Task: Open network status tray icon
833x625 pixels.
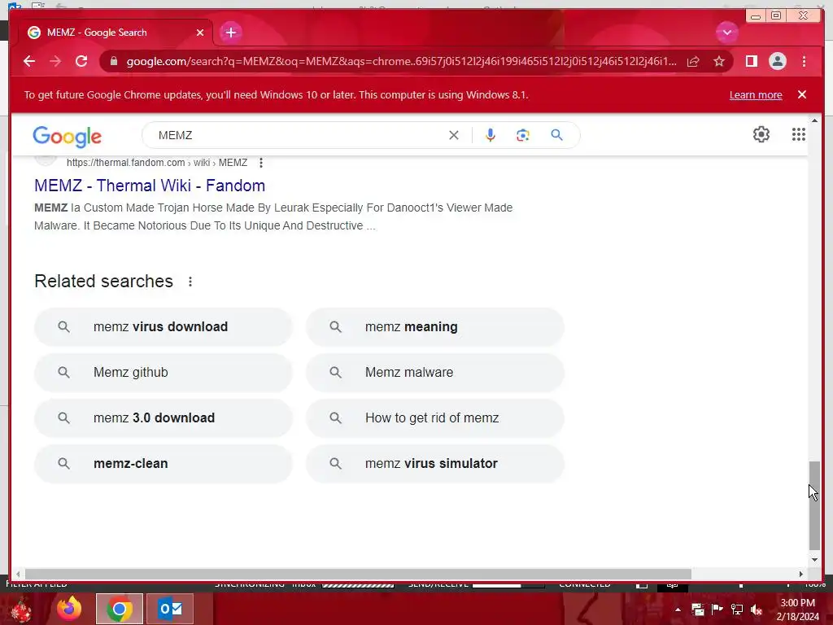Action: point(737,609)
